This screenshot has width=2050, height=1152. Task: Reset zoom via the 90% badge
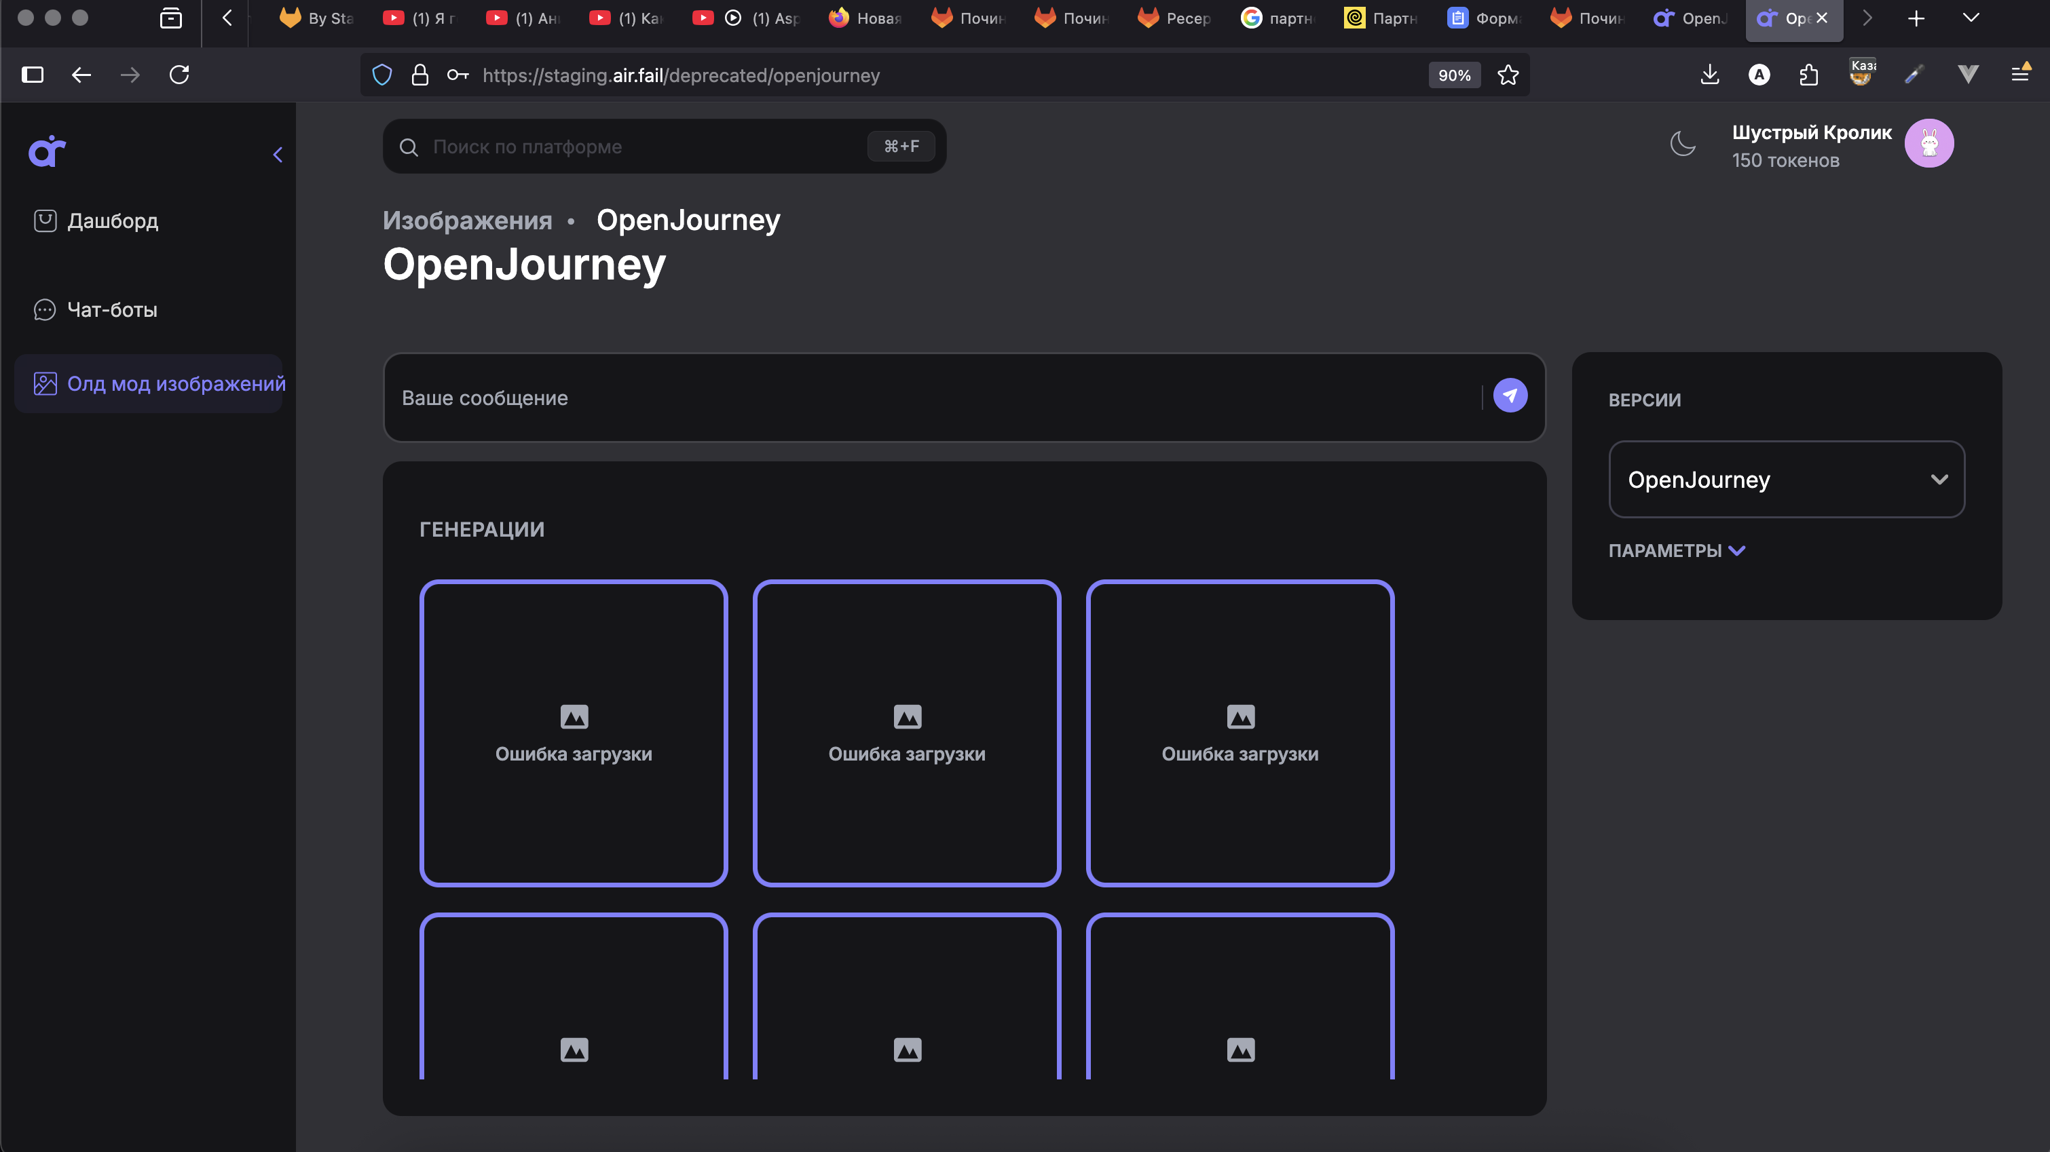tap(1454, 75)
